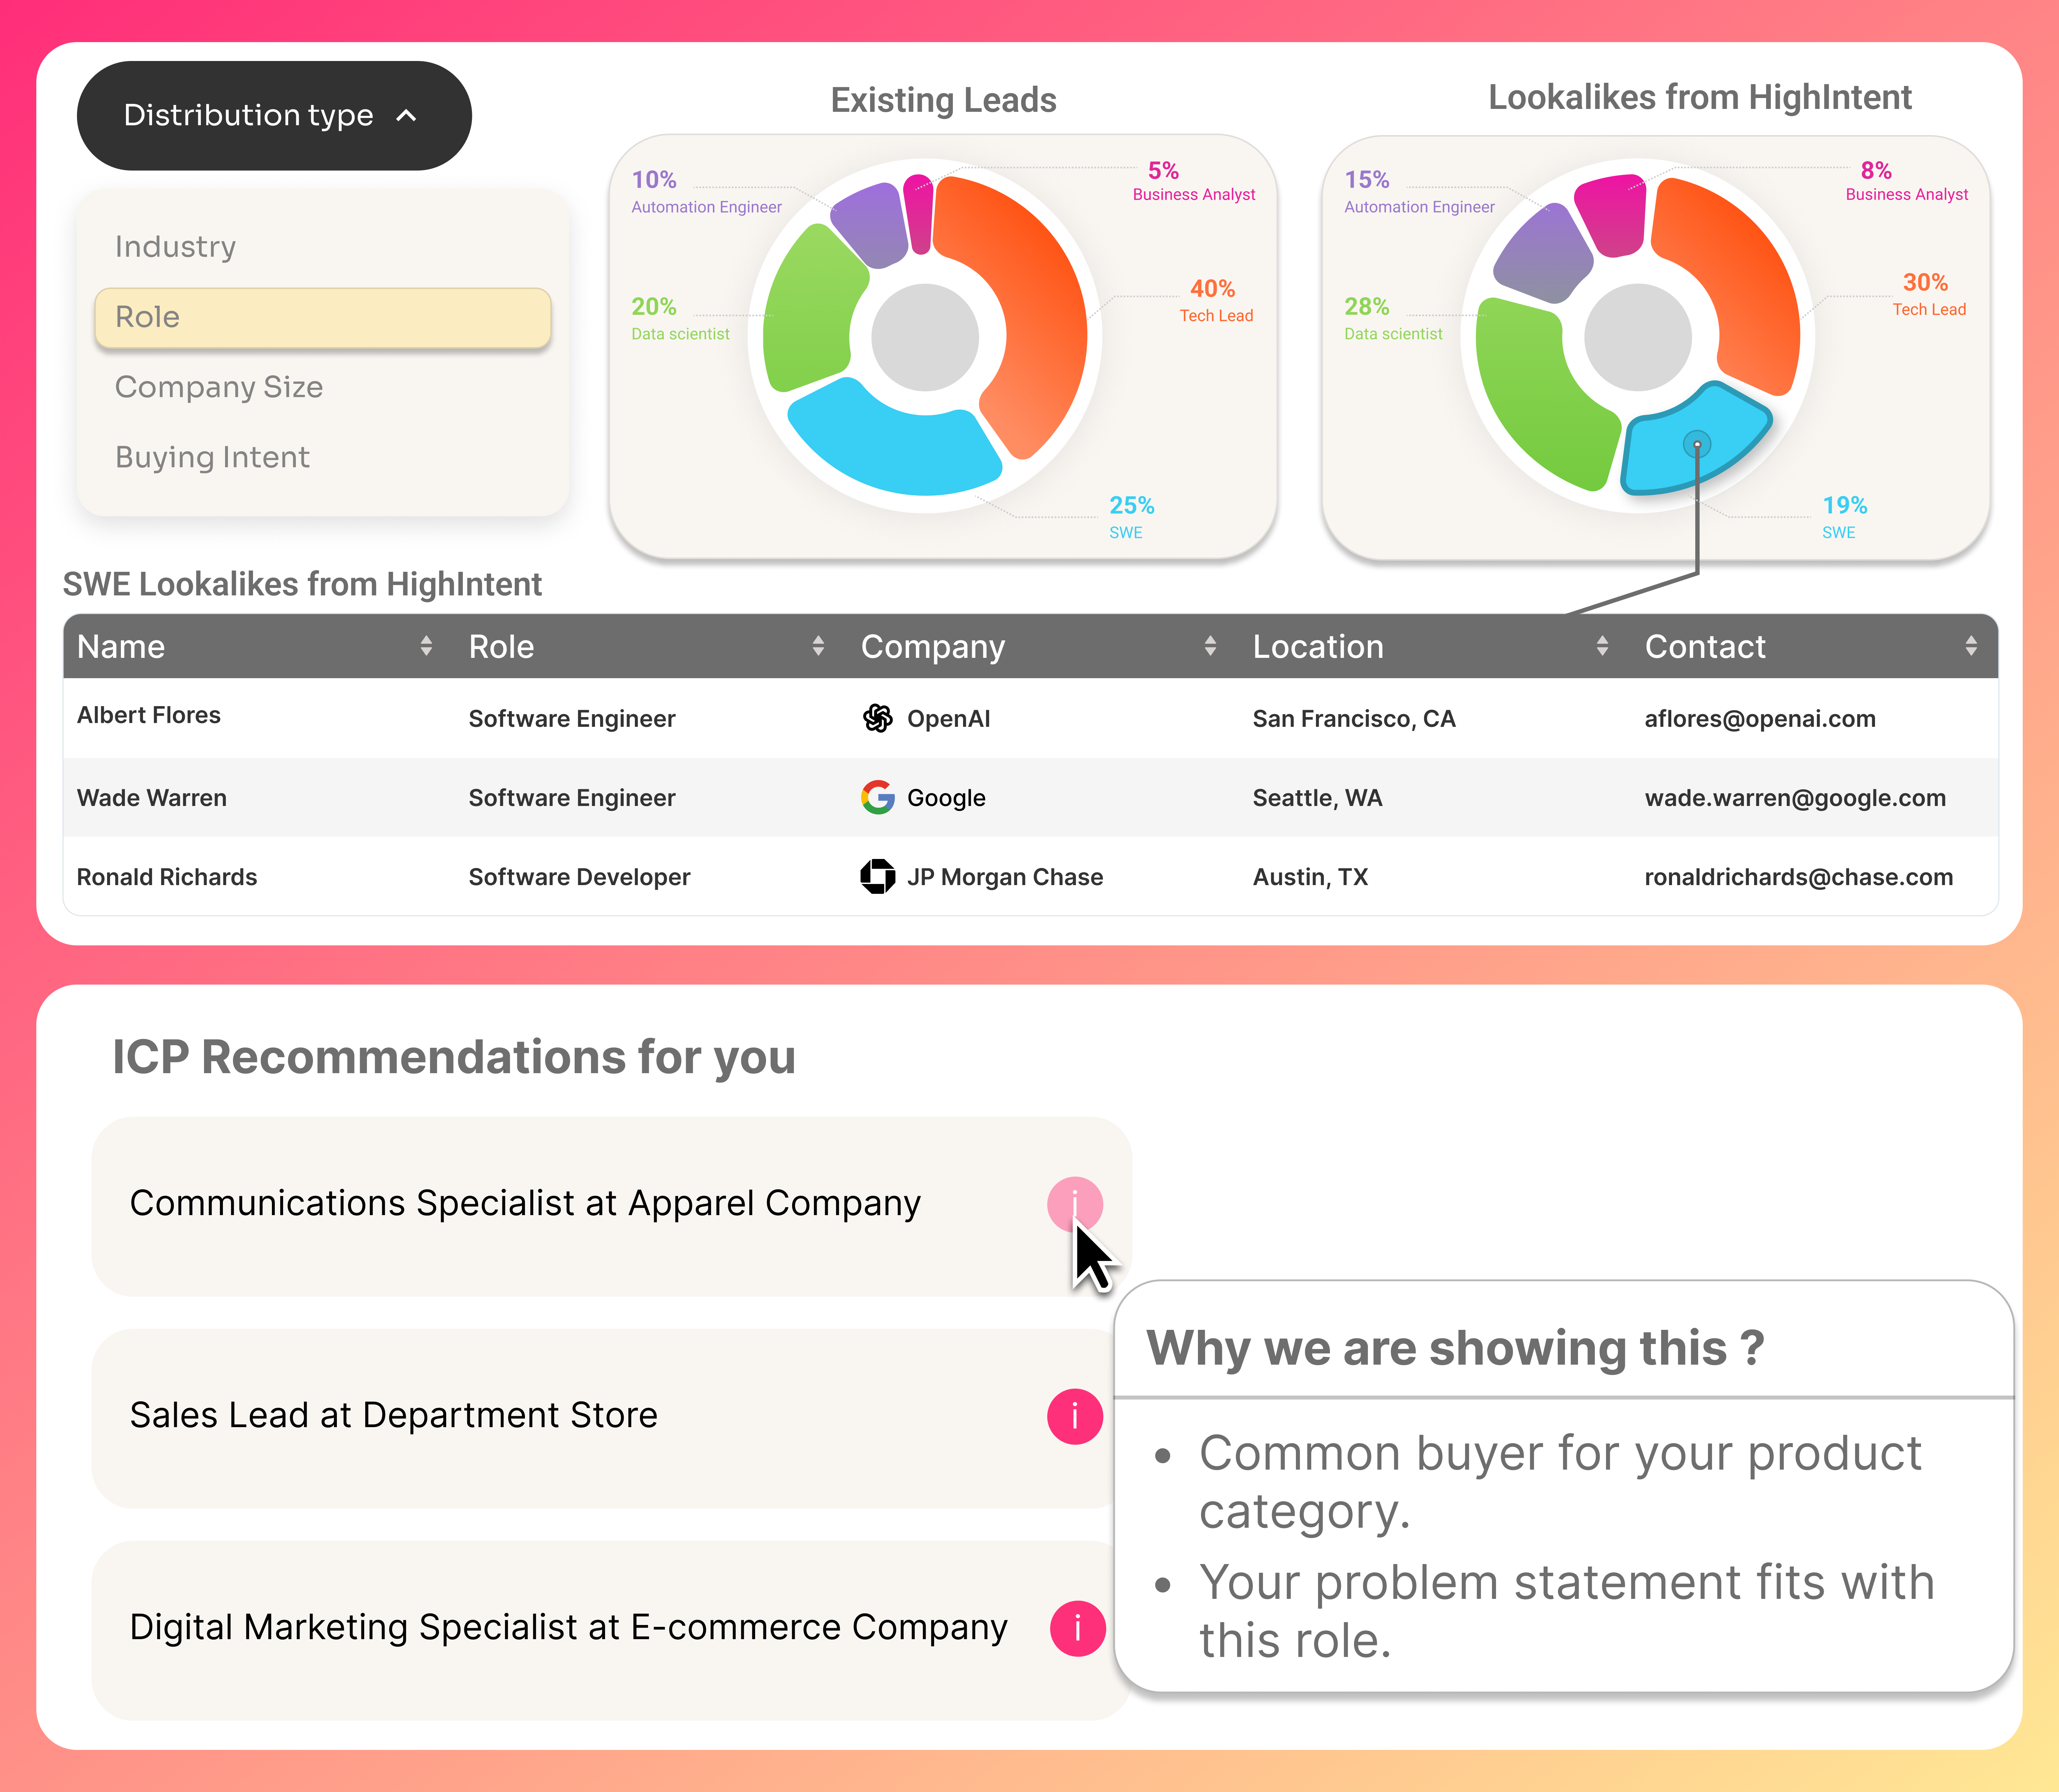Sort table by Contact column arrows
2059x1792 pixels.
[x=1970, y=646]
